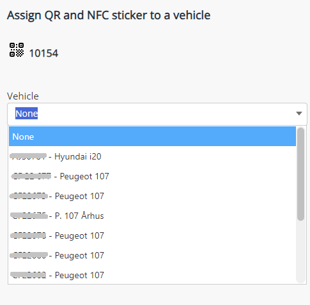Choose the P. 107 Århus vehicle
Screen dimensions: 310x305
pyautogui.click(x=152, y=216)
